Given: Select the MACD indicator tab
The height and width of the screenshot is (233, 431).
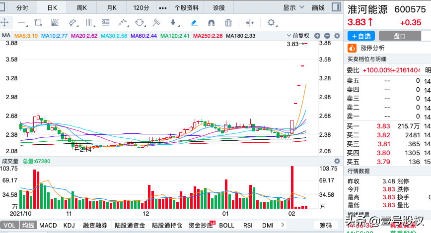Looking at the screenshot, I should 48,225.
